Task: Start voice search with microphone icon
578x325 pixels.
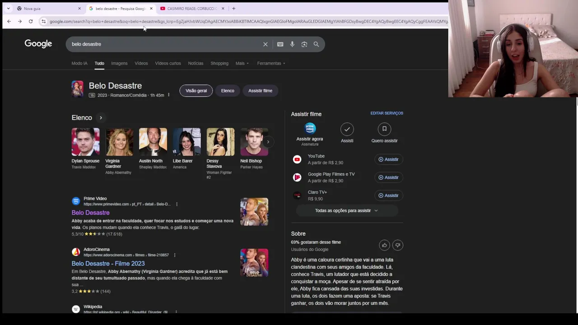Action: [292, 44]
